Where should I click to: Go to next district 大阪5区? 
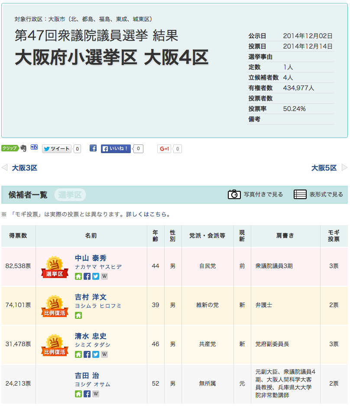tap(324, 168)
